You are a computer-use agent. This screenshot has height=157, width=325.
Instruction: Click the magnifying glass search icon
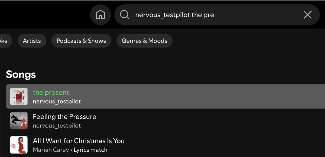(125, 15)
